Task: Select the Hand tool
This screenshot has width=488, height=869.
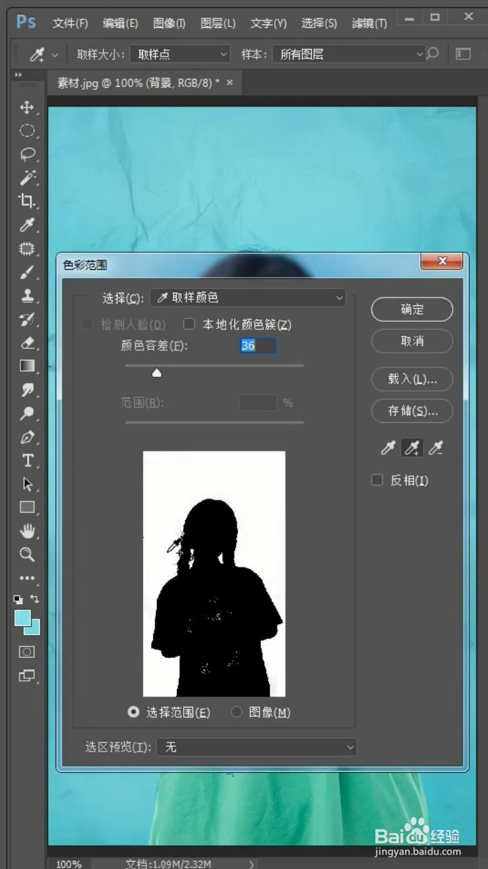Action: (x=27, y=531)
